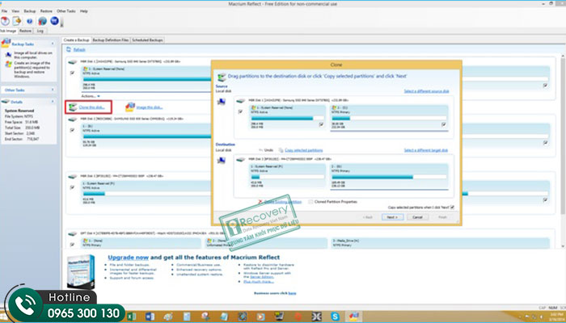This screenshot has height=323, width=566.
Task: Open the View menu
Action: pos(15,11)
